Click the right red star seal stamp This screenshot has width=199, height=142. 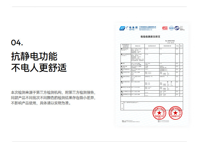tap(175, 113)
